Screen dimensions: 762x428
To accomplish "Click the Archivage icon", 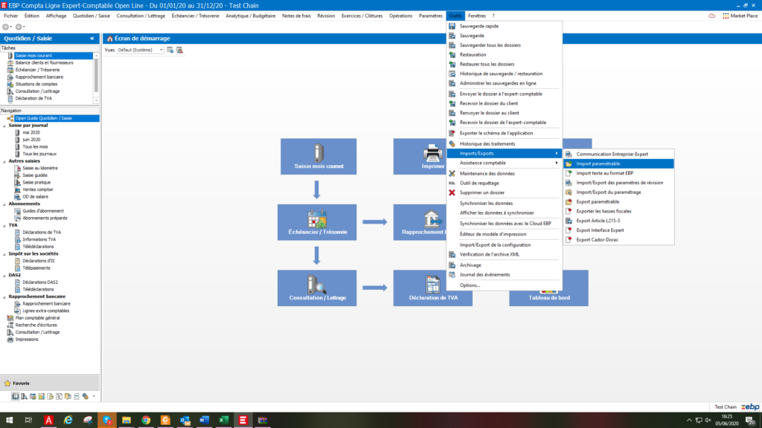I will 452,265.
